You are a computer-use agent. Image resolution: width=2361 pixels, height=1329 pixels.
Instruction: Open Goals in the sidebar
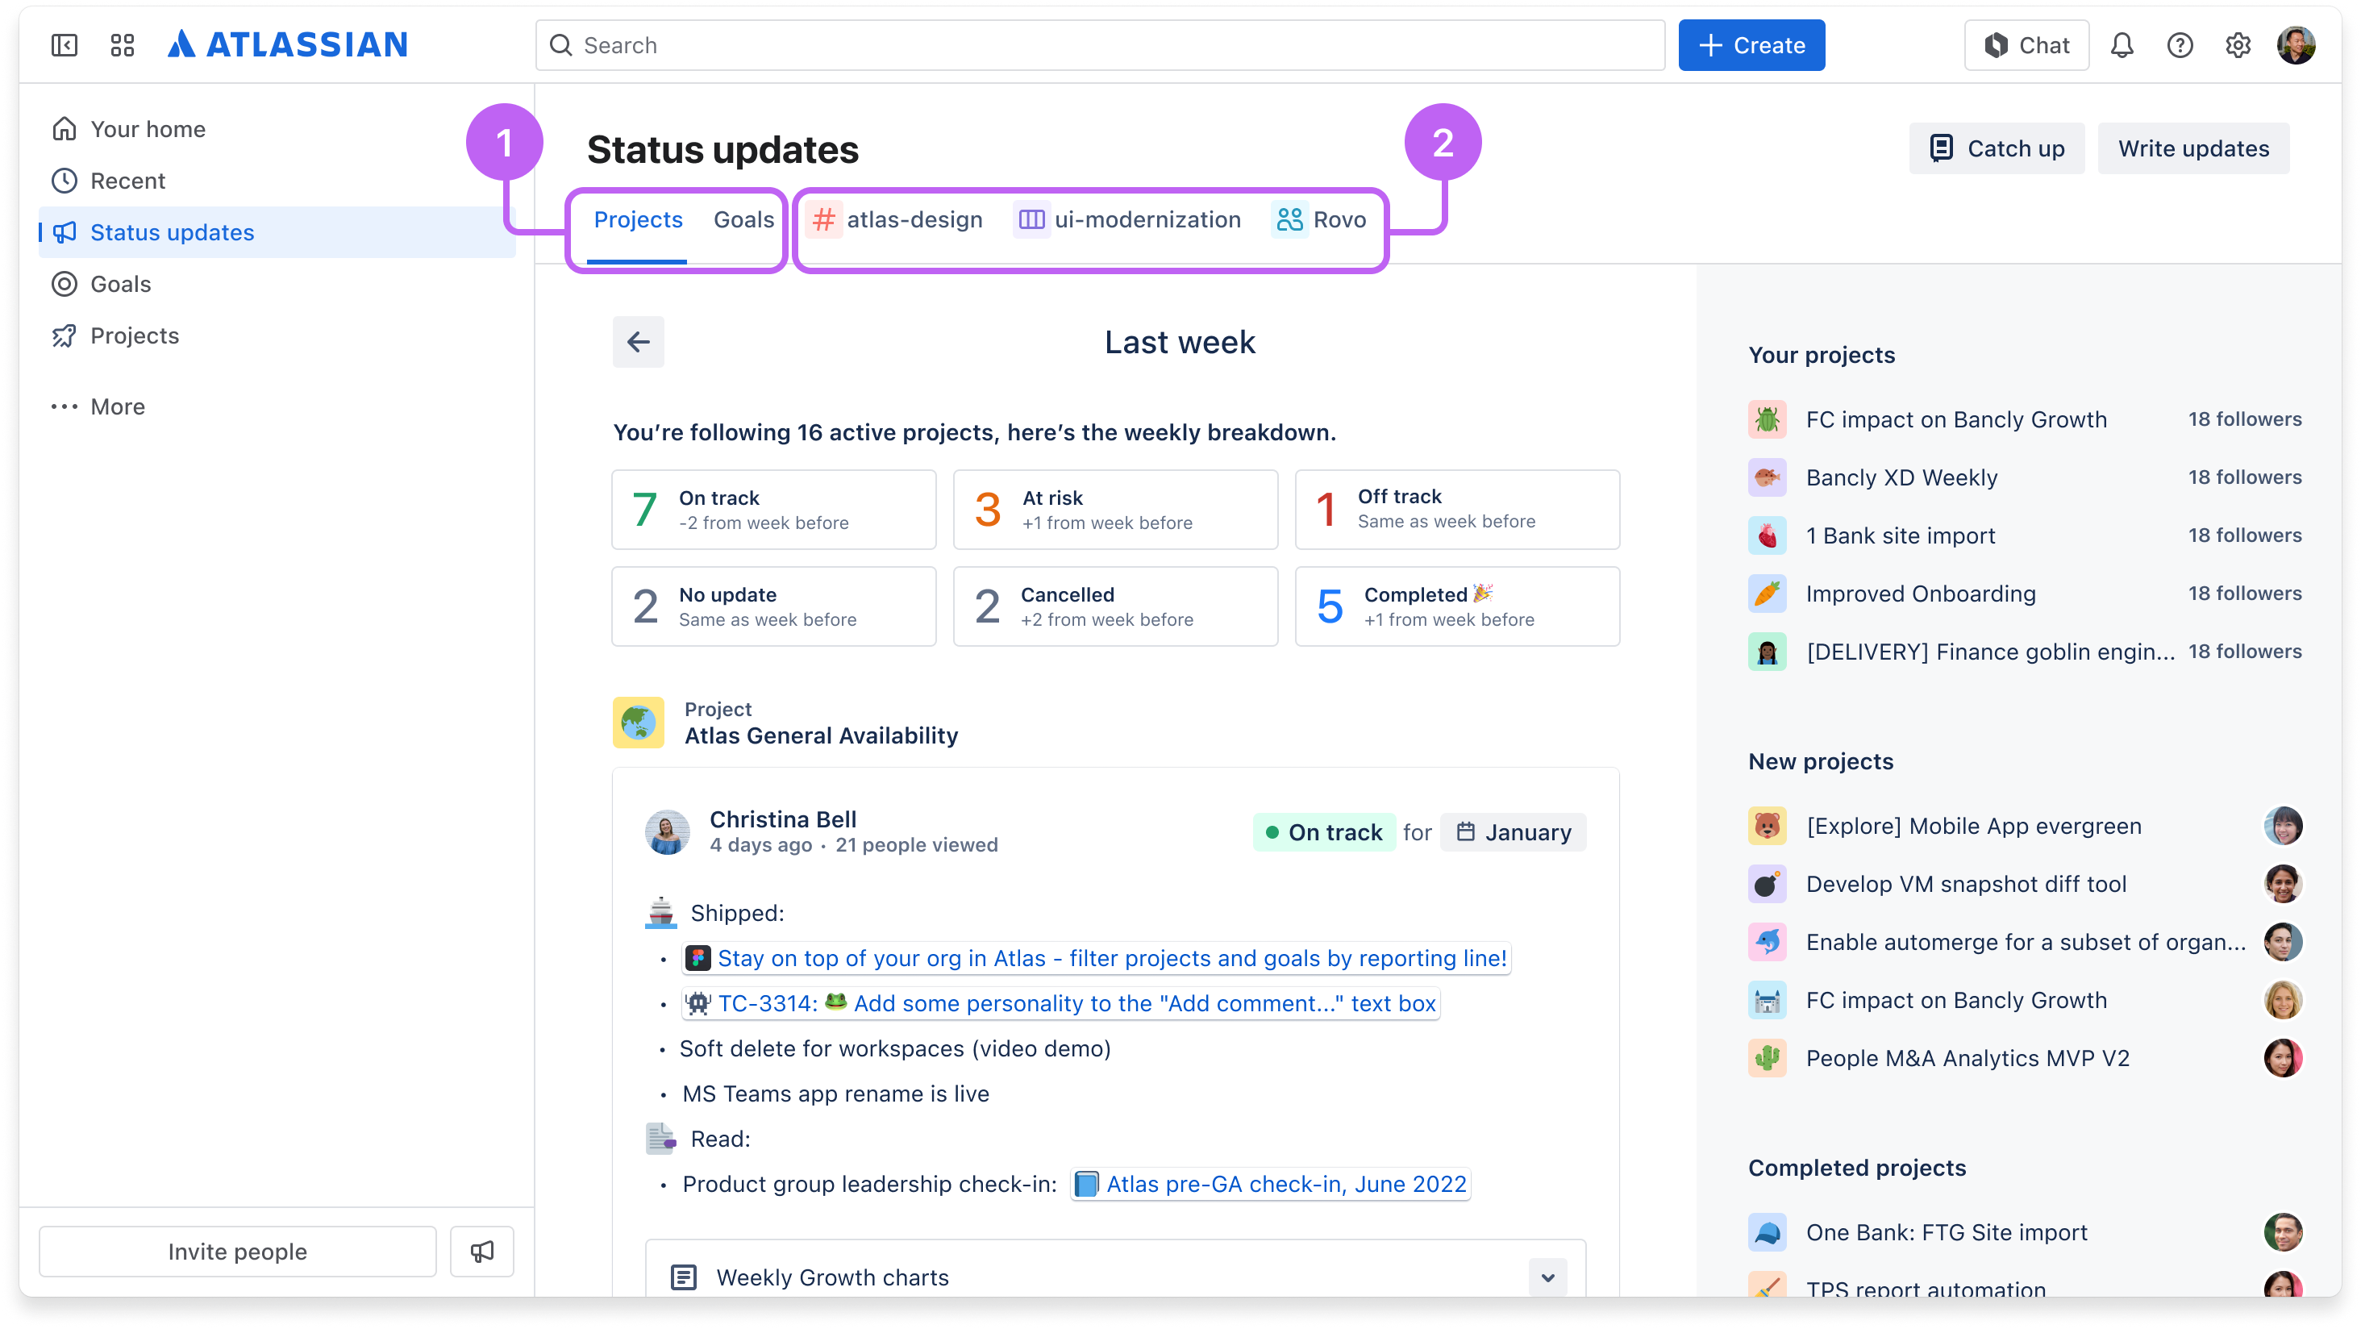coord(277,283)
